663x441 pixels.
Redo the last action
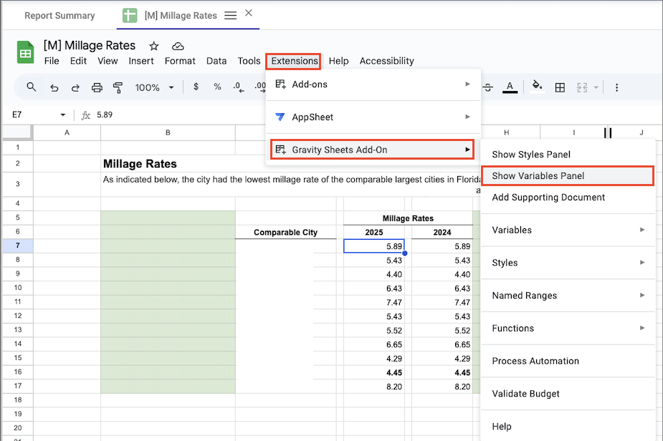coord(75,87)
